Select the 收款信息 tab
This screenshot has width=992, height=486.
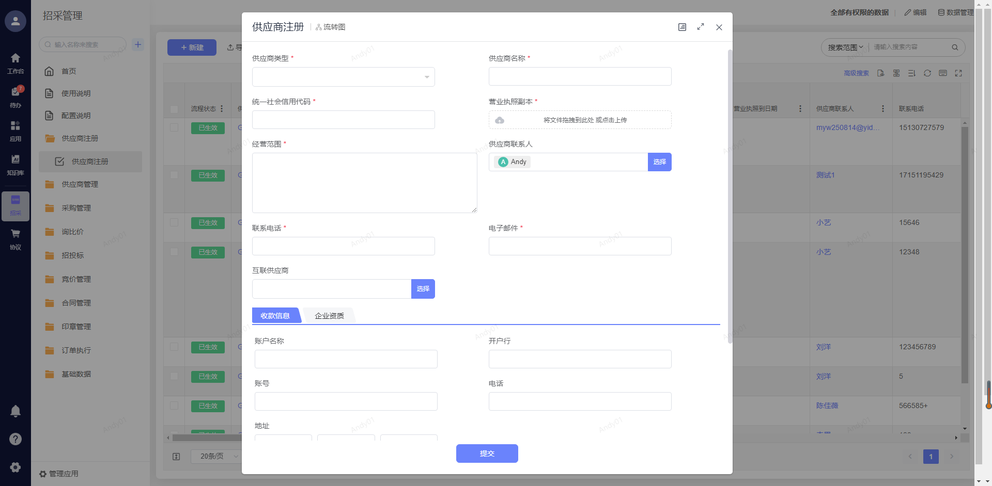tap(275, 316)
